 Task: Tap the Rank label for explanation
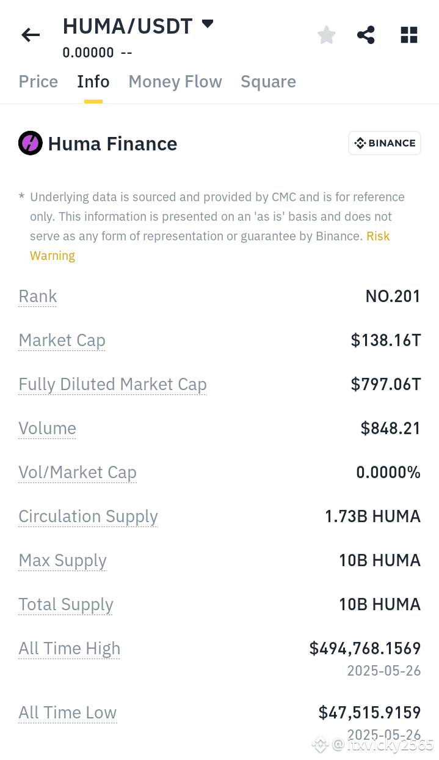coord(38,297)
